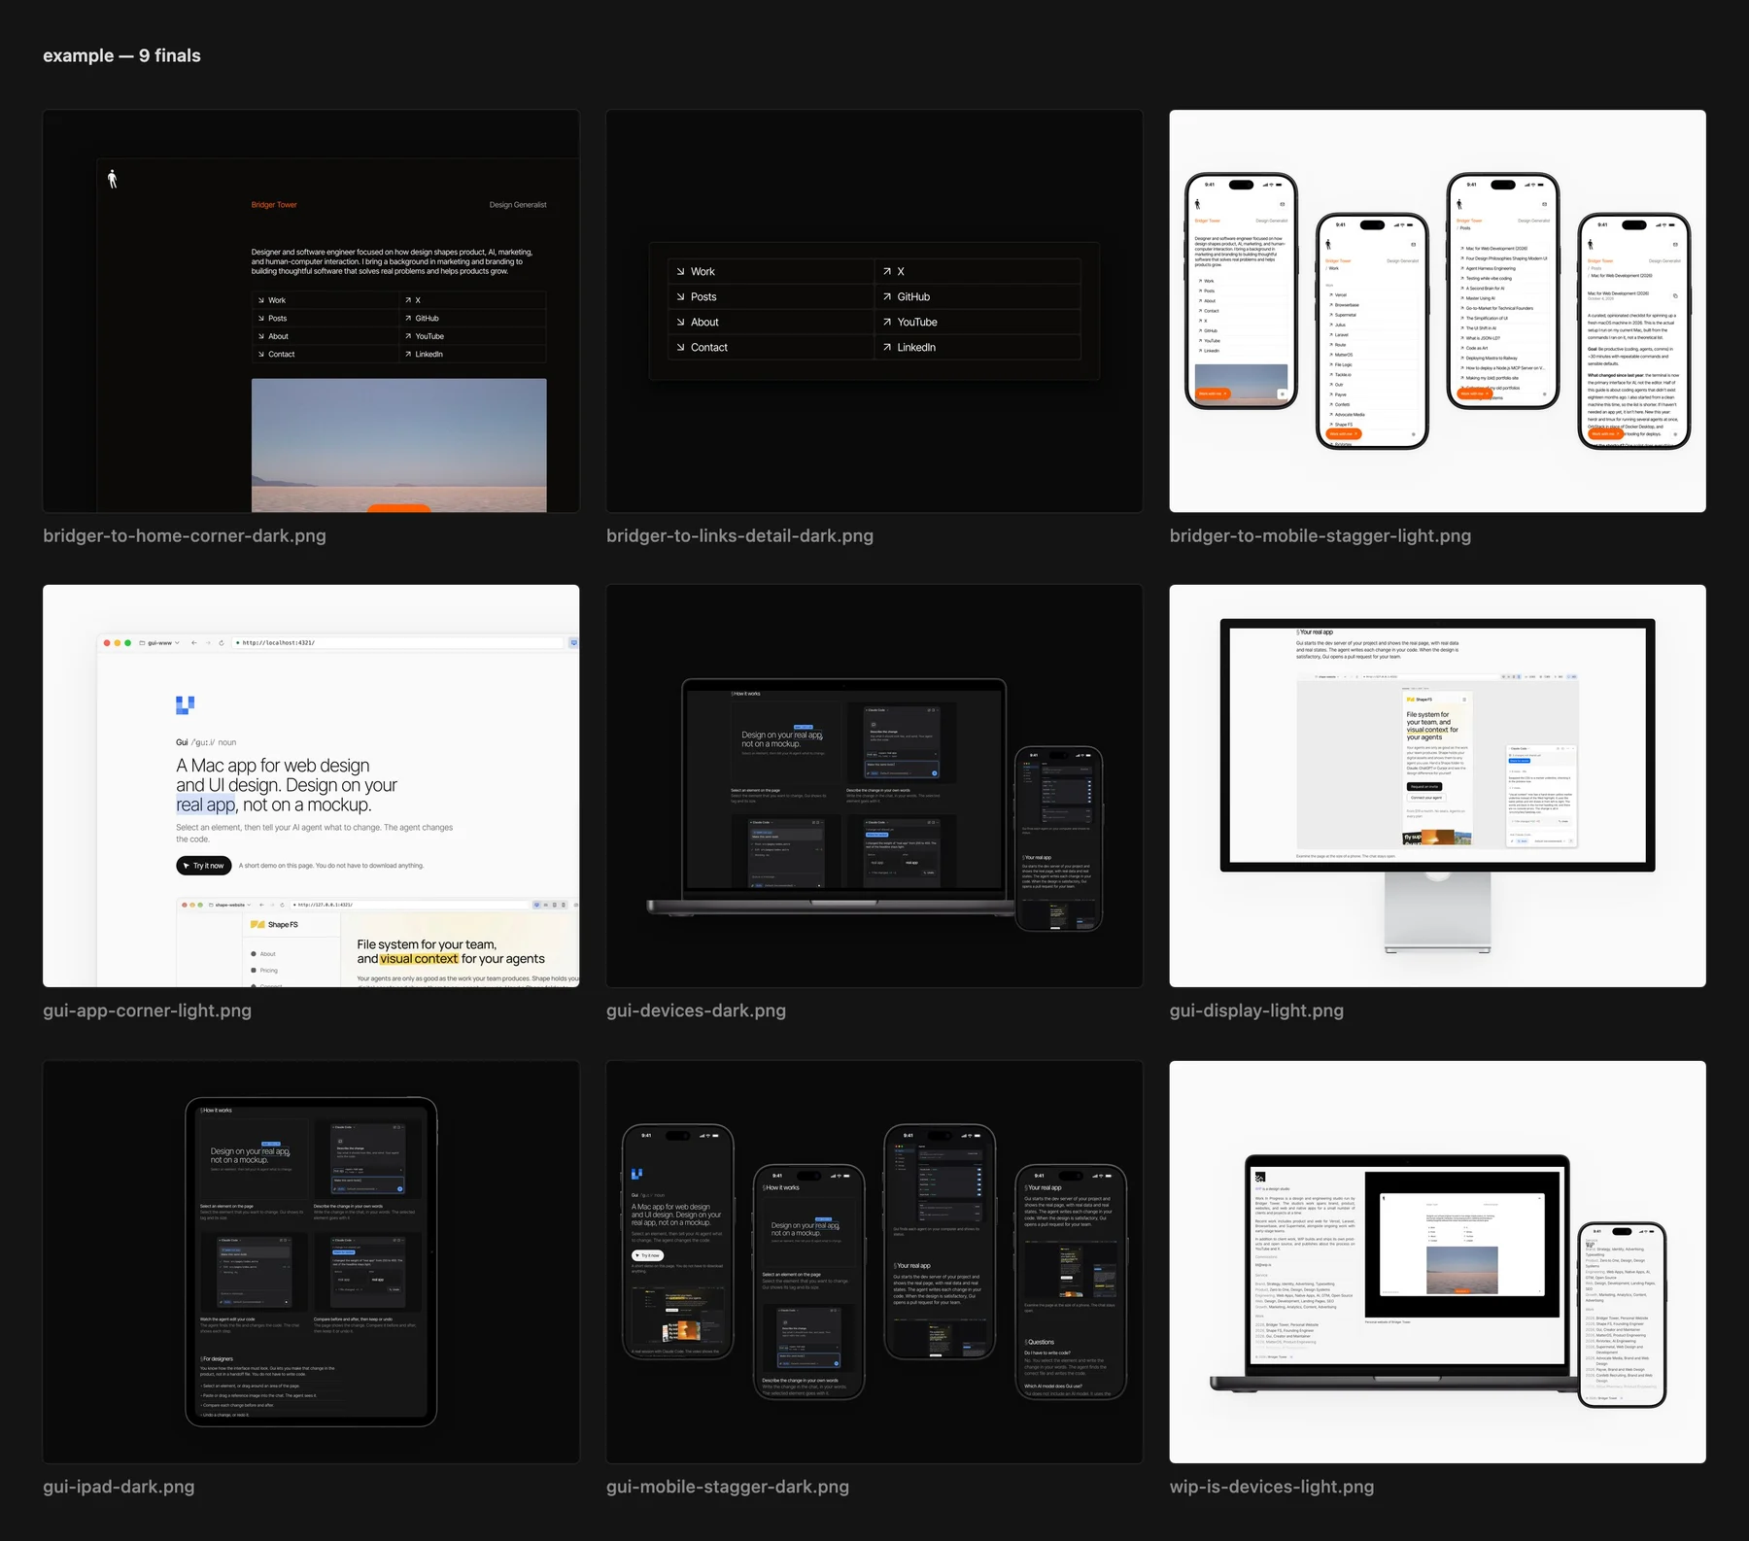Click the X link in links-detail image
This screenshot has width=1749, height=1541.
(977, 271)
